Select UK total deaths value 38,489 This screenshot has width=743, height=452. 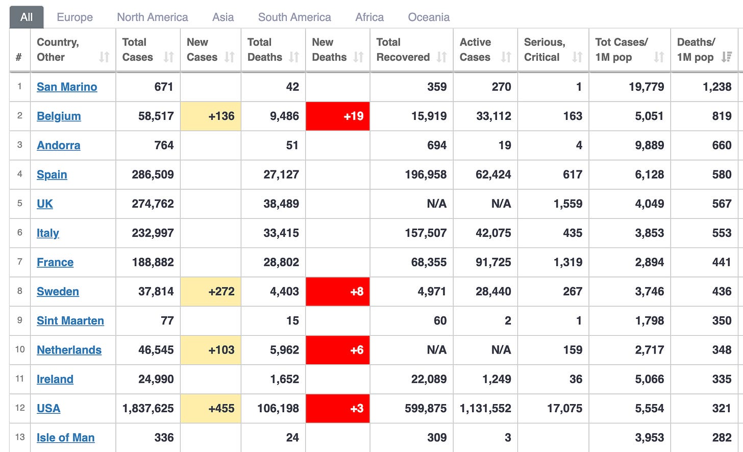pyautogui.click(x=281, y=204)
